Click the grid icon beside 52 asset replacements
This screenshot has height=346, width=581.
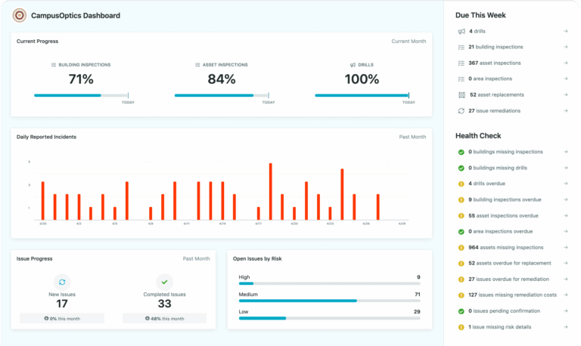[461, 95]
